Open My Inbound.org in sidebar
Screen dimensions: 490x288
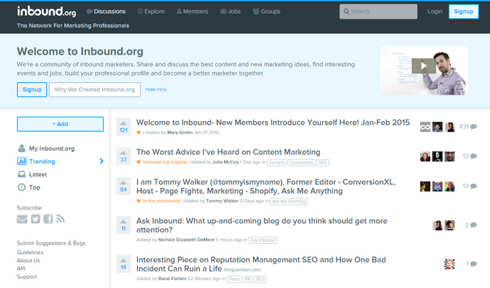tap(46, 148)
